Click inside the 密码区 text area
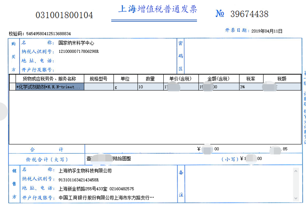 tap(242, 55)
